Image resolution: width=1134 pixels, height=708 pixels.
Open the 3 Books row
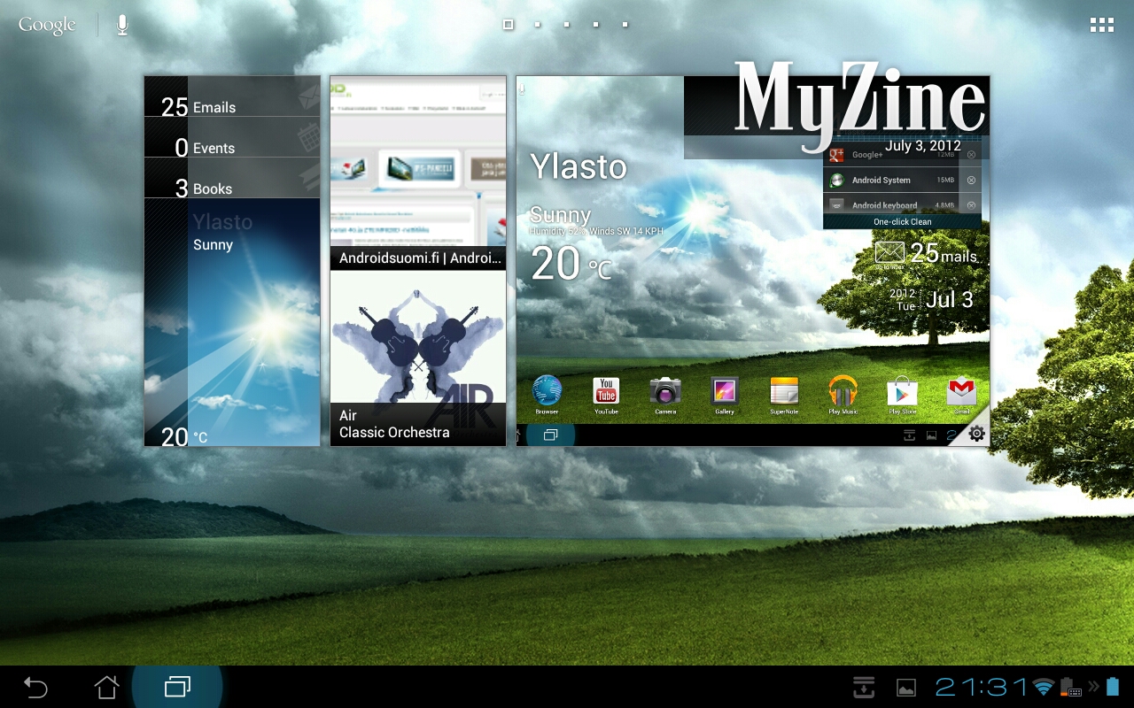pos(232,178)
